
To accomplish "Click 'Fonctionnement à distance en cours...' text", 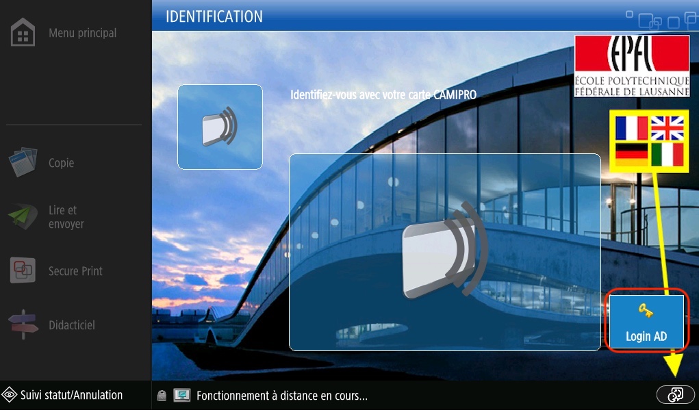I will click(282, 396).
